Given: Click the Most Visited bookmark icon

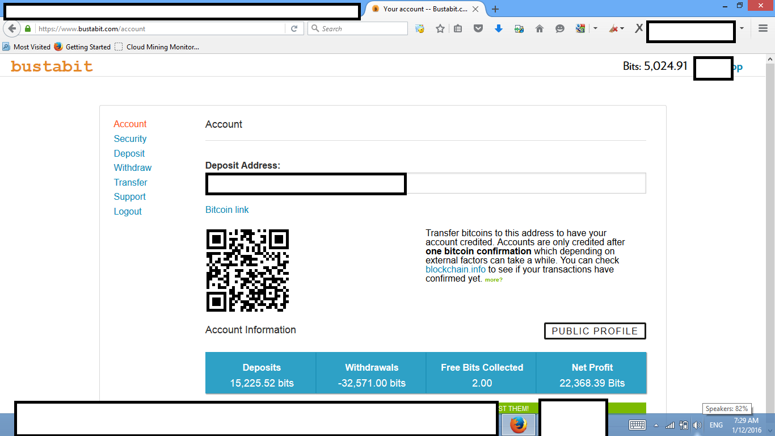Looking at the screenshot, I should click(6, 47).
